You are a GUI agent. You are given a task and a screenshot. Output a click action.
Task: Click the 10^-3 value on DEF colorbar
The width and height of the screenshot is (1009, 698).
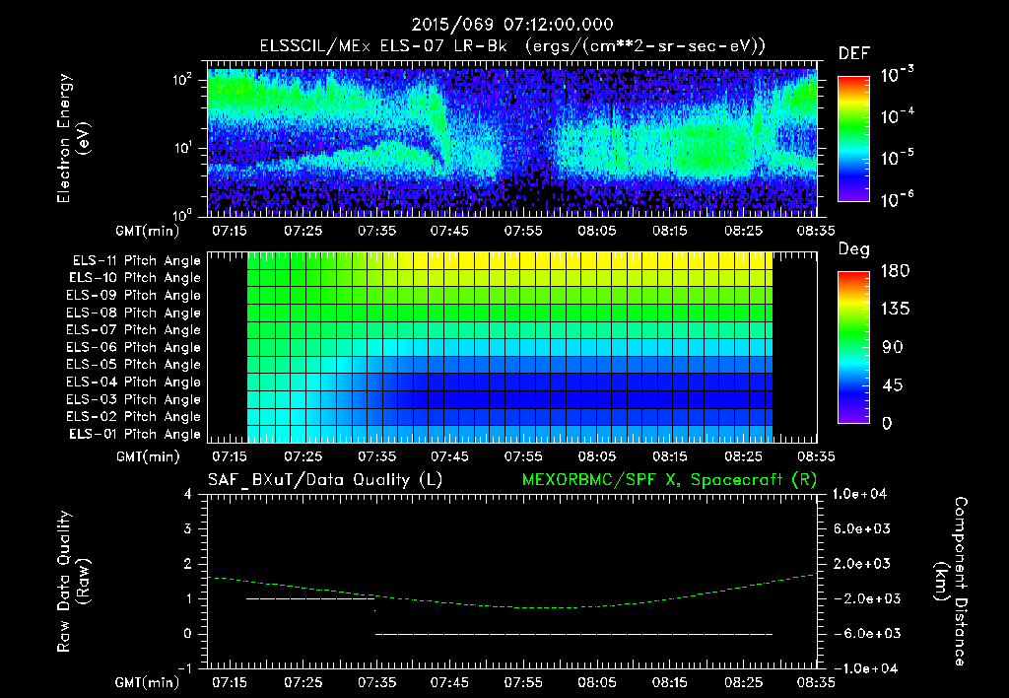[897, 75]
